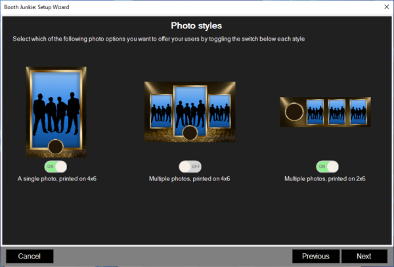
Task: Close the Setup Wizard window
Action: tap(383, 7)
